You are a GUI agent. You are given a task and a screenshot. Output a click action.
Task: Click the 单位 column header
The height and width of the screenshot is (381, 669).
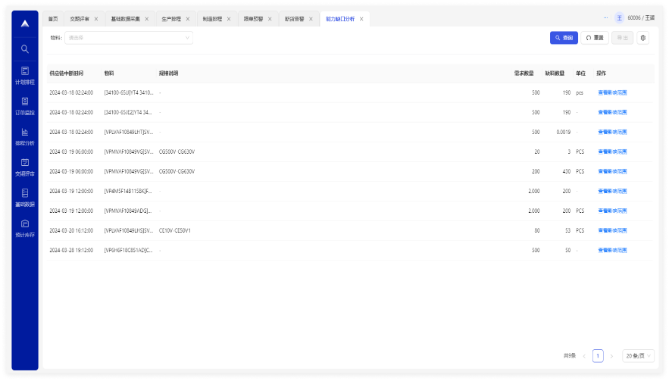coord(580,73)
